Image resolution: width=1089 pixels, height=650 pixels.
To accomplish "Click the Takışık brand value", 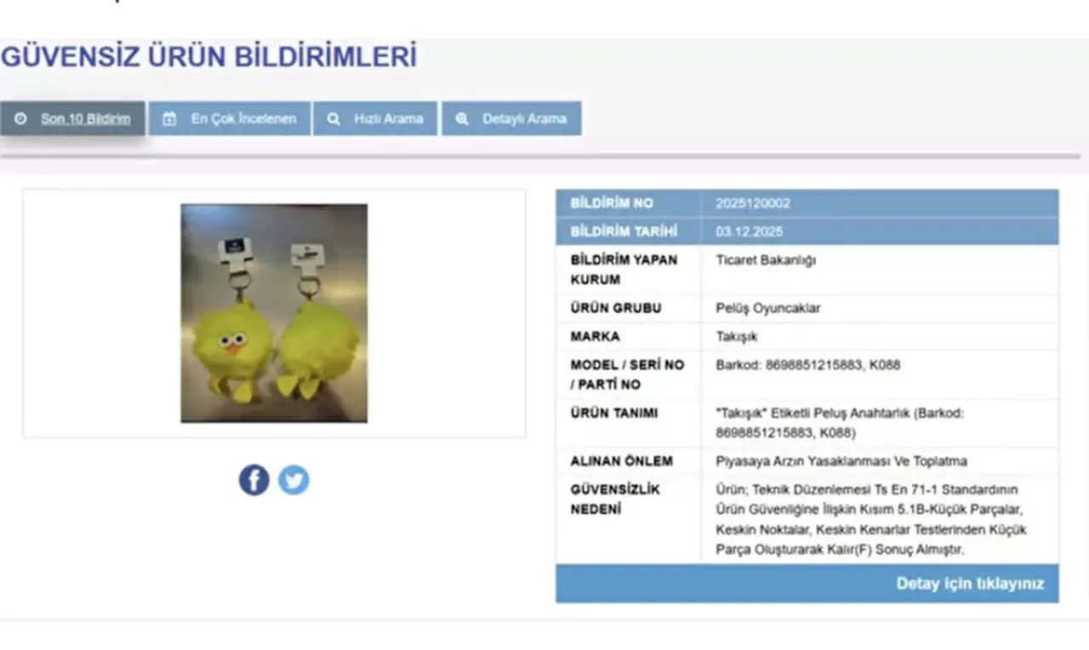I will [x=736, y=336].
